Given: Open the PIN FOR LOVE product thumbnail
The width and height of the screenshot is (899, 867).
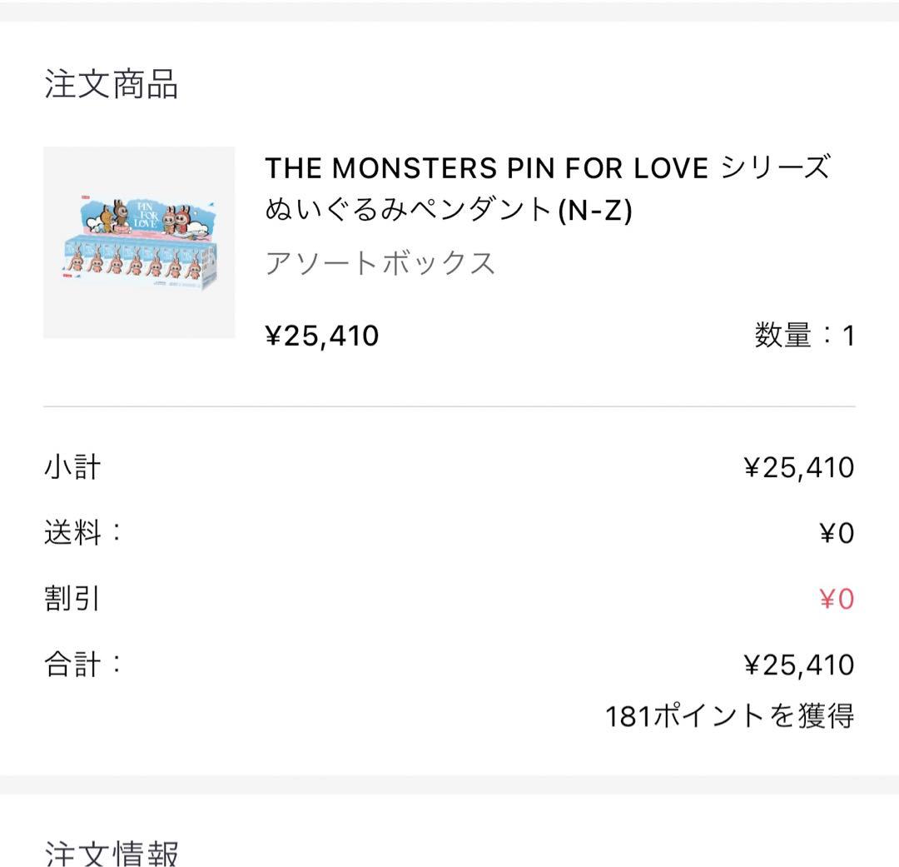Looking at the screenshot, I should [x=139, y=242].
